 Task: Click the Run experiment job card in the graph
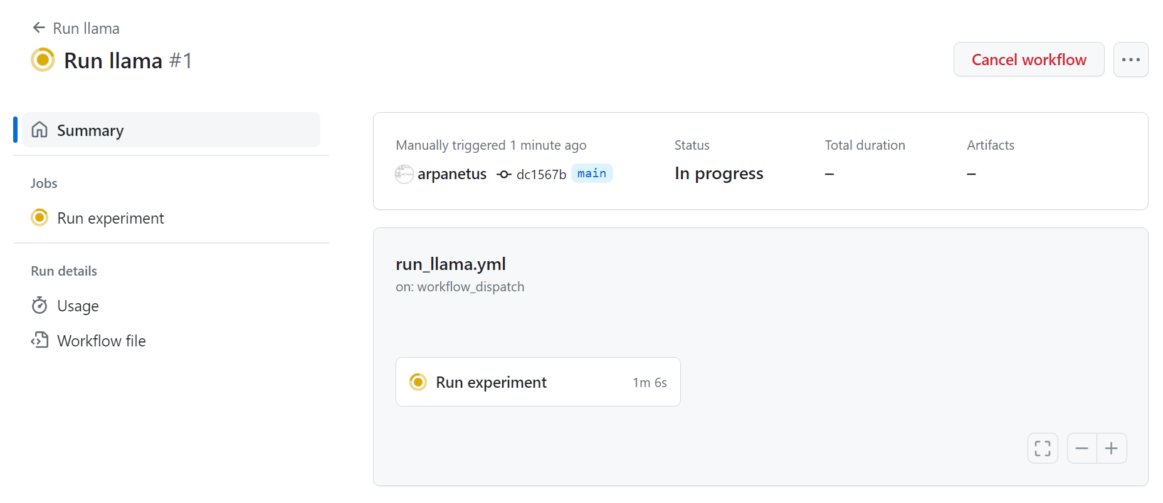coord(538,382)
